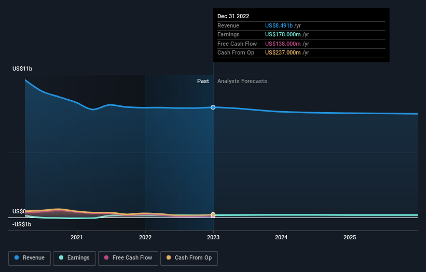Screen dimensions: 426x272
Task: Toggle the Earnings series legend button
Action: point(74,258)
